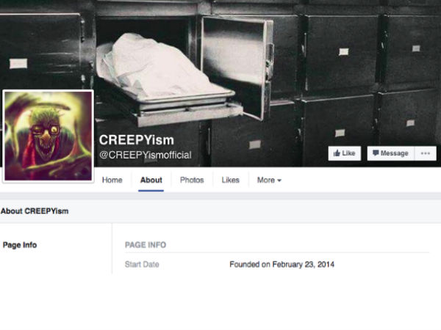Click the About CREEPYism header
441x330 pixels.
point(35,211)
